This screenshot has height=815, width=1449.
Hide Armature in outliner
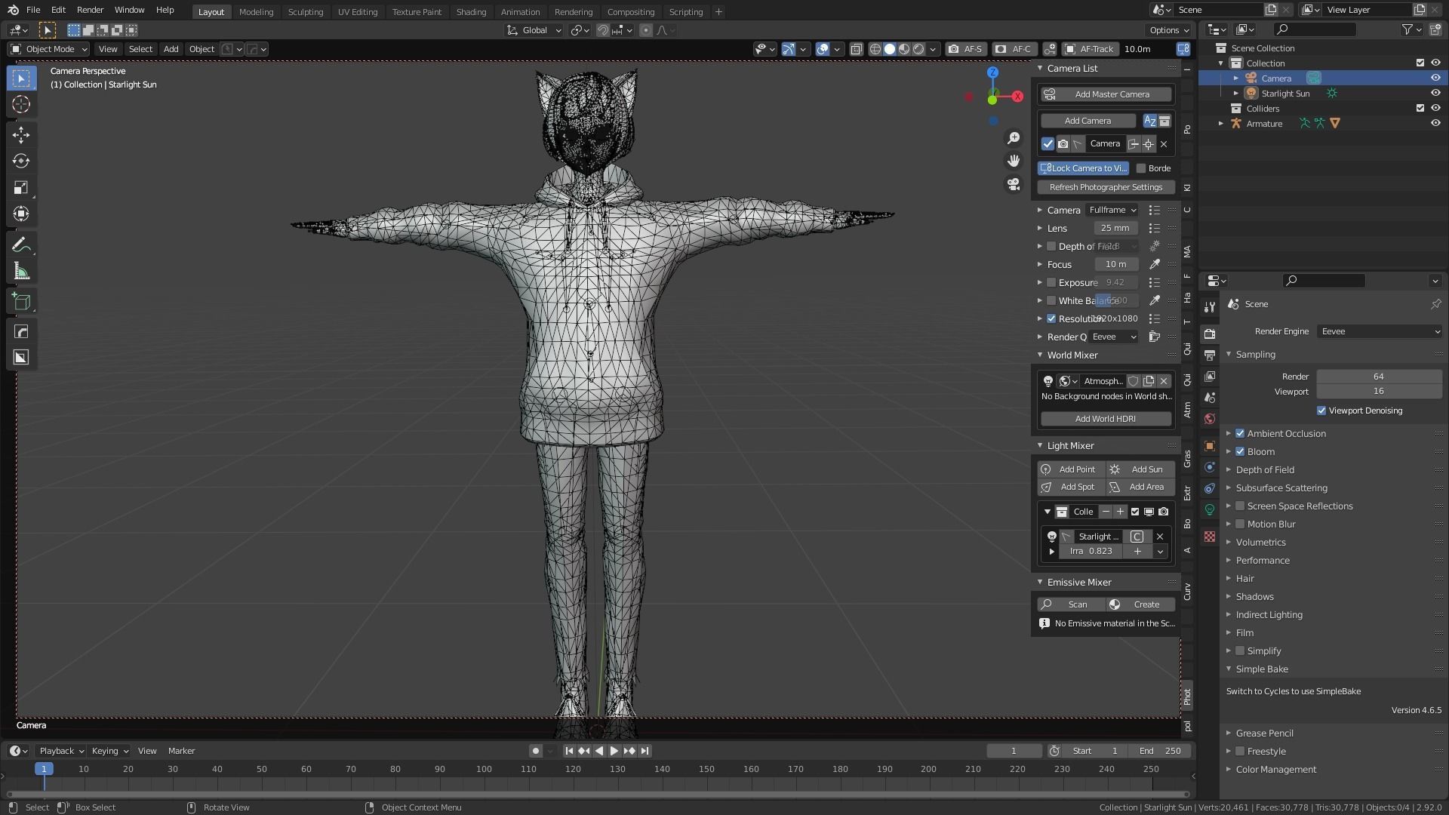tap(1435, 123)
